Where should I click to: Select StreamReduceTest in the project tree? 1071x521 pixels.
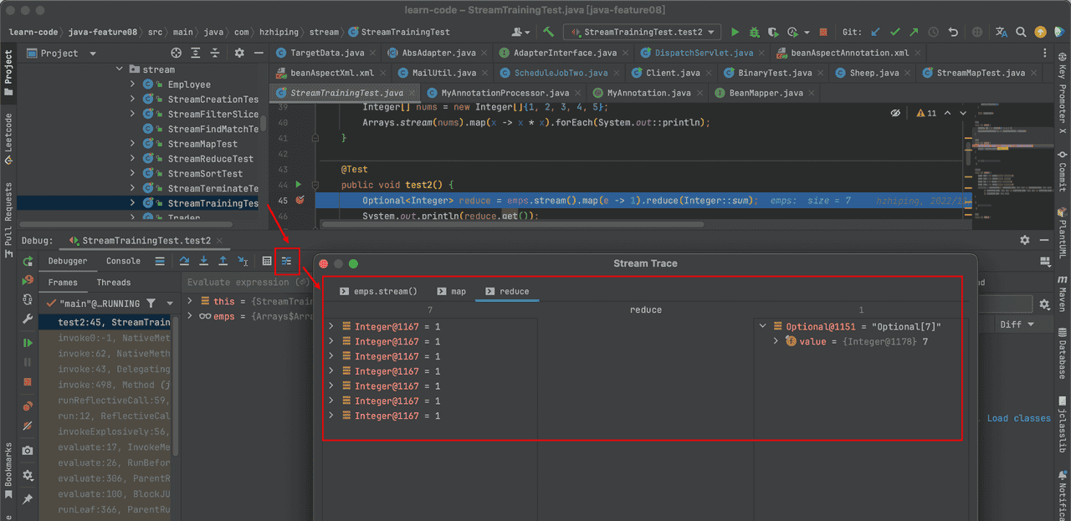(x=210, y=159)
